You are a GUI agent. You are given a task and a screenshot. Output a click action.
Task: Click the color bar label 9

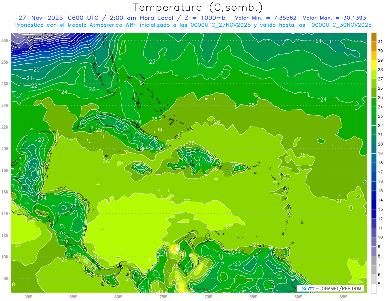point(379,247)
